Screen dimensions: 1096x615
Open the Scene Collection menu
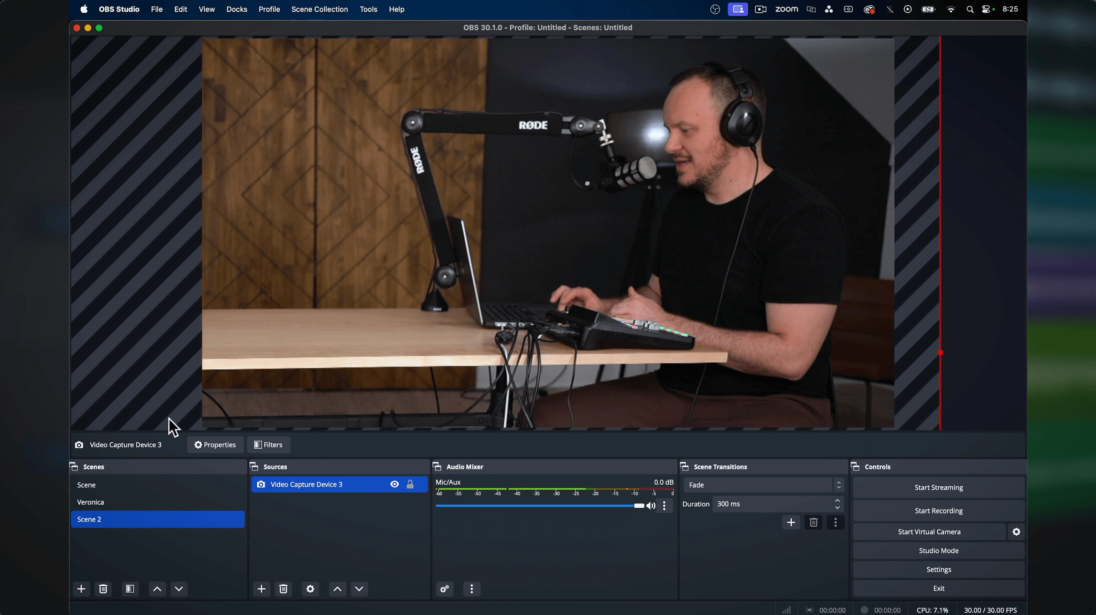(x=319, y=9)
